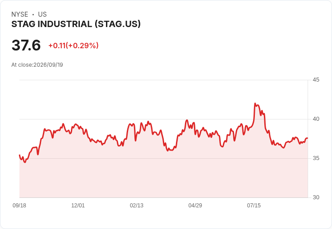The height and width of the screenshot is (229, 332).
Task: Select the current price 37.6
Action: 26,45
